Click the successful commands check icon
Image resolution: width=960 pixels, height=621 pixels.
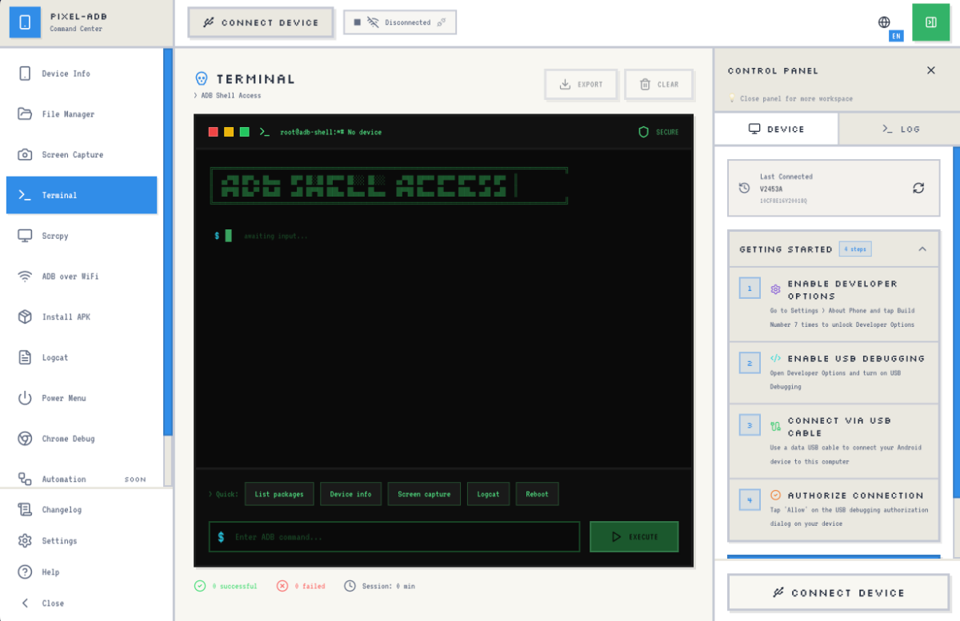[x=200, y=586]
